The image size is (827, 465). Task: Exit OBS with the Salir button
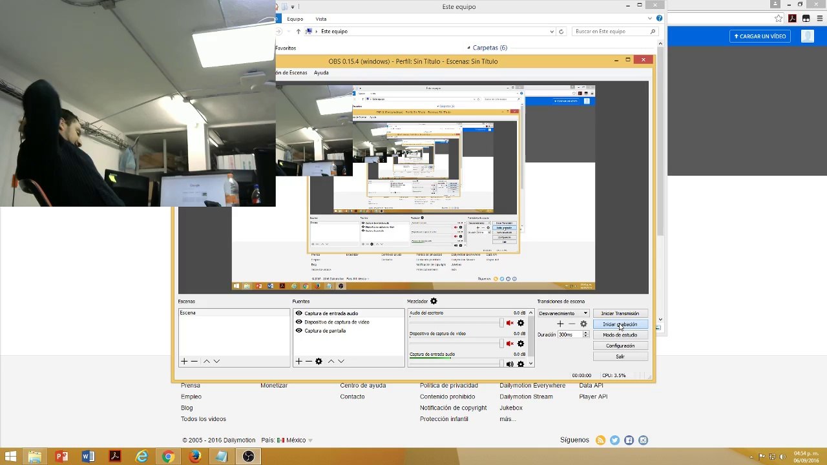[620, 356]
